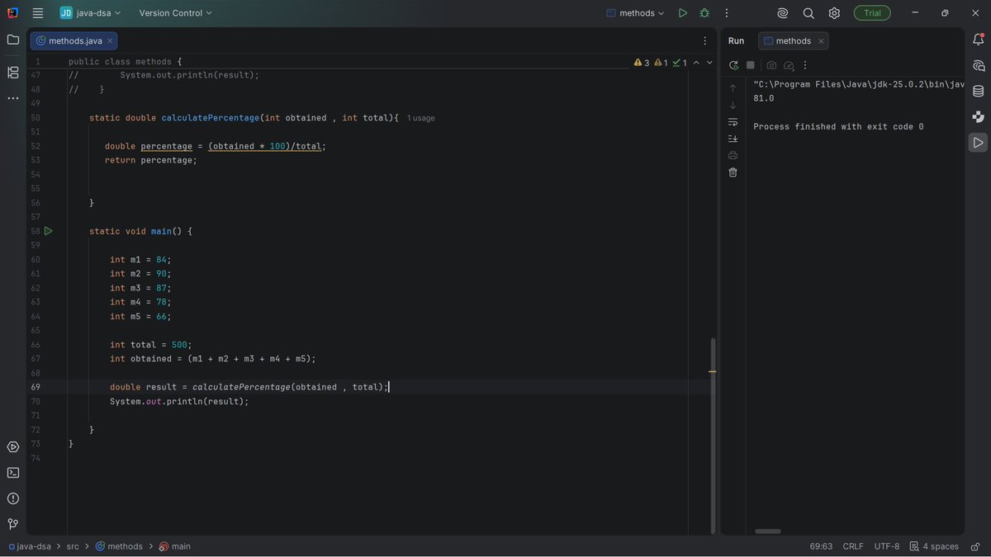
Task: Open Search Everywhere magnifier
Action: pyautogui.click(x=808, y=13)
